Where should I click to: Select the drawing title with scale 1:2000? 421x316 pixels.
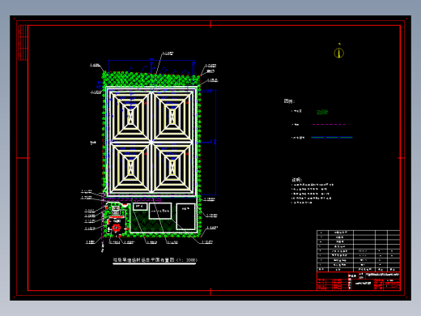coord(155,260)
